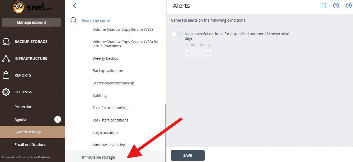Increase number of days with plus

click(x=208, y=53)
